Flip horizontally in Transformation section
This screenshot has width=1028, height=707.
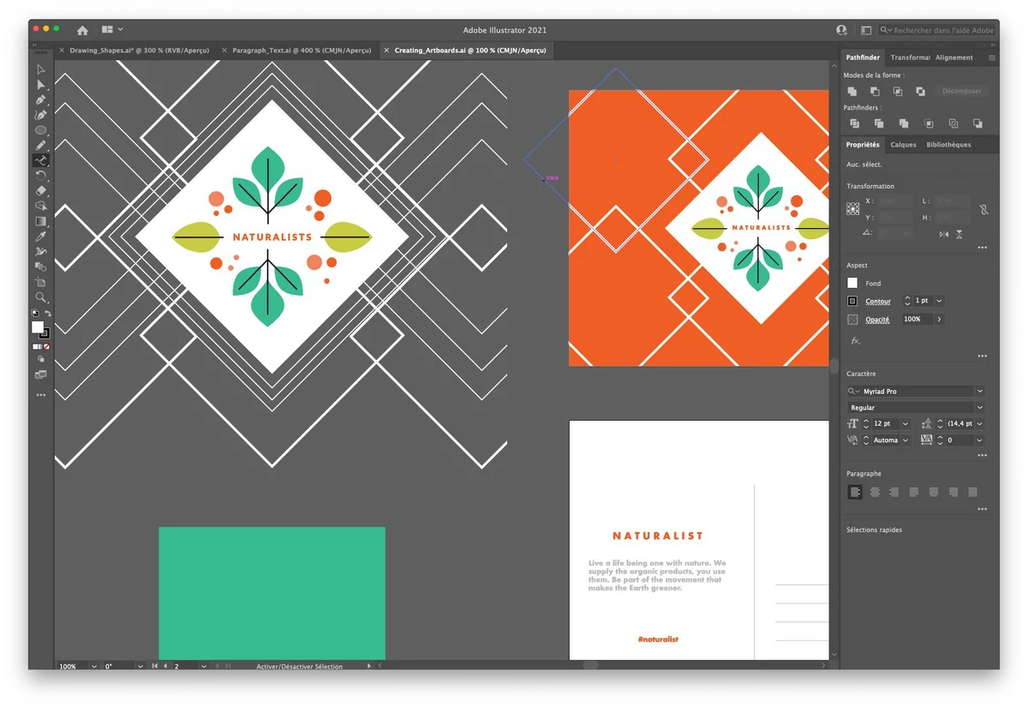point(943,234)
